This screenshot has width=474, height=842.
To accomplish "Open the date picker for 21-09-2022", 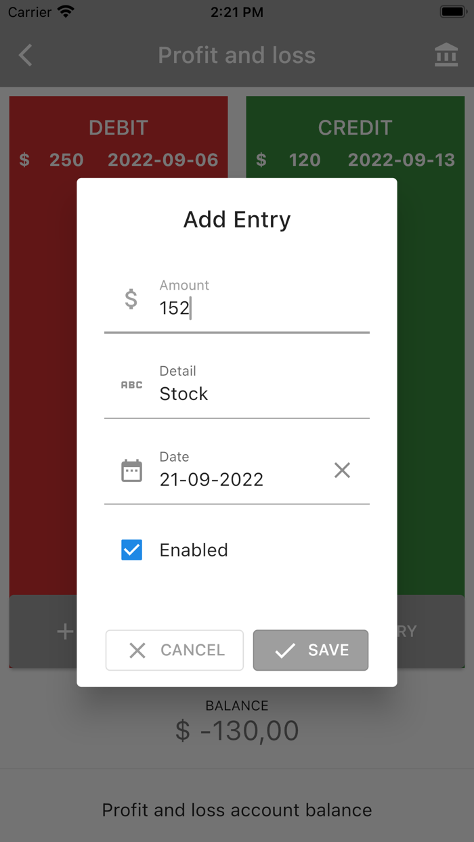I will pyautogui.click(x=211, y=479).
